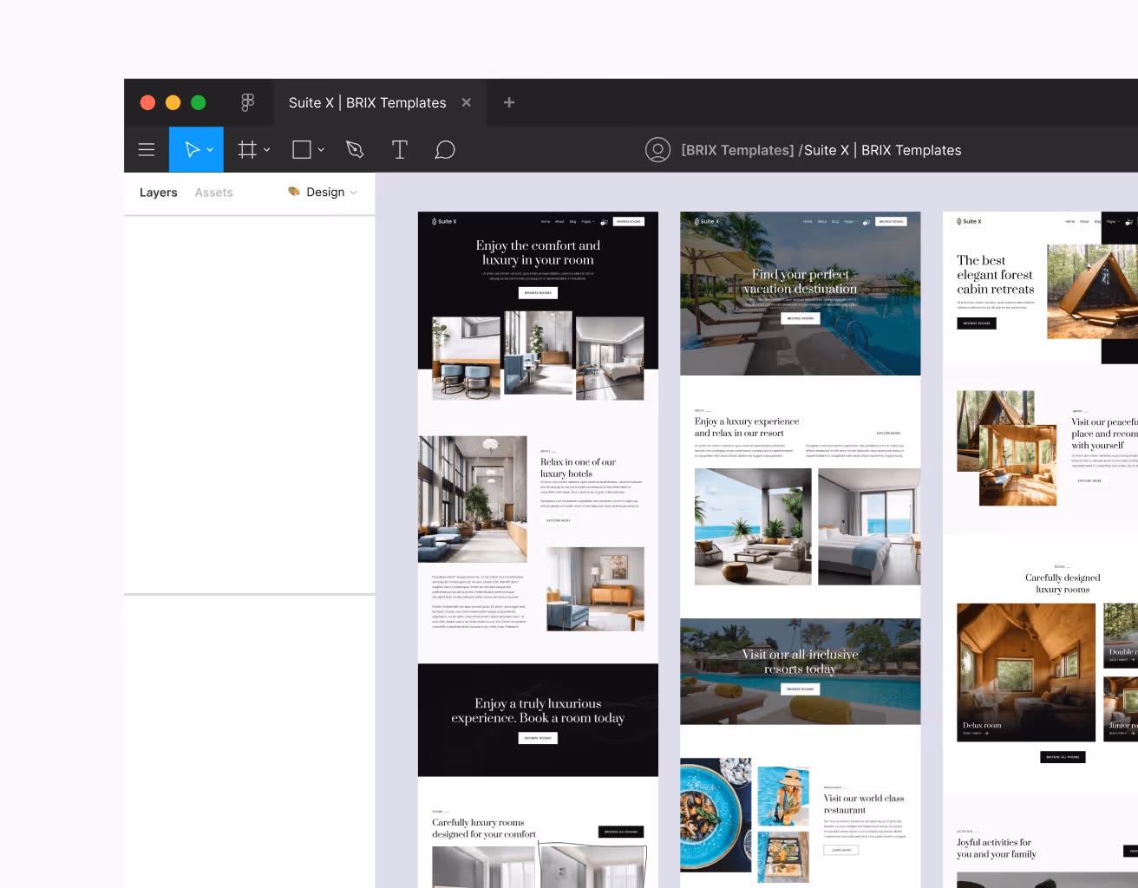The width and height of the screenshot is (1138, 888).
Task: Select the Layers tab
Action: [158, 192]
